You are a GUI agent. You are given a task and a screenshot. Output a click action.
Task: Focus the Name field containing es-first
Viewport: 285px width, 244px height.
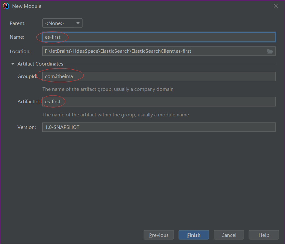(x=159, y=37)
